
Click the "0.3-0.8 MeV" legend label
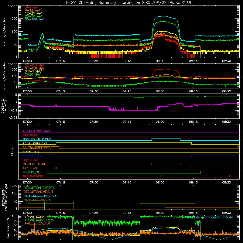[35, 68]
